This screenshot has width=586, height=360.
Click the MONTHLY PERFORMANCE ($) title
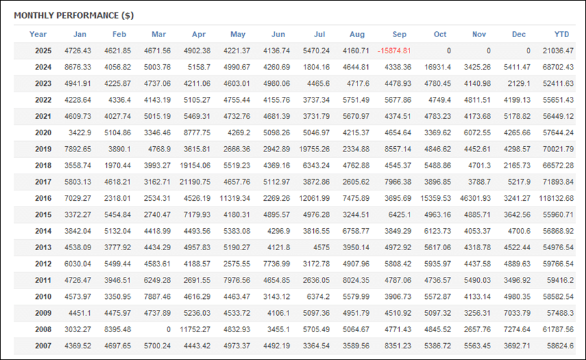(74, 15)
